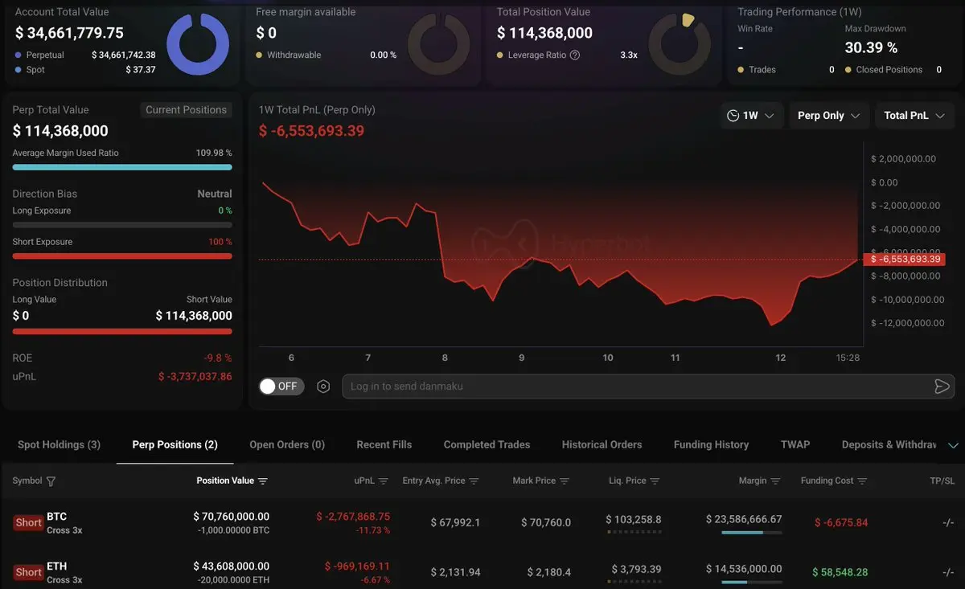Click the BTC funding cost -6,675.84
The height and width of the screenshot is (589, 965).
coord(841,522)
